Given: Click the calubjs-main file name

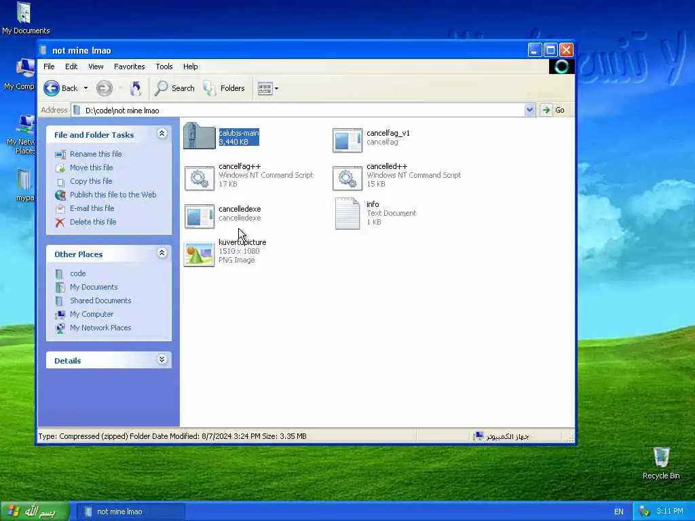Looking at the screenshot, I should click(x=239, y=133).
